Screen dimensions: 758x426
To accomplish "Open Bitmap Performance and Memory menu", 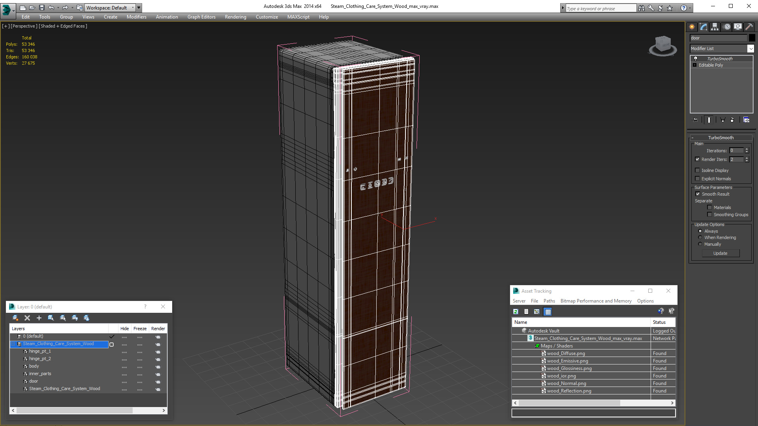I will (596, 301).
